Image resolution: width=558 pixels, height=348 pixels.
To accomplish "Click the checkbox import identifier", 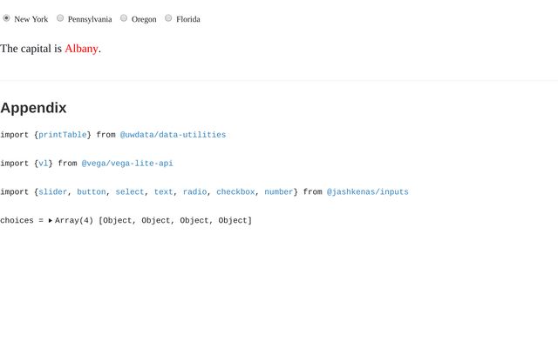I will click(x=235, y=192).
